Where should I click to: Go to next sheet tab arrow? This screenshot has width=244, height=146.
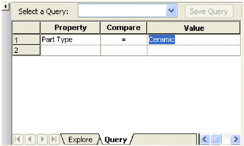[42, 139]
